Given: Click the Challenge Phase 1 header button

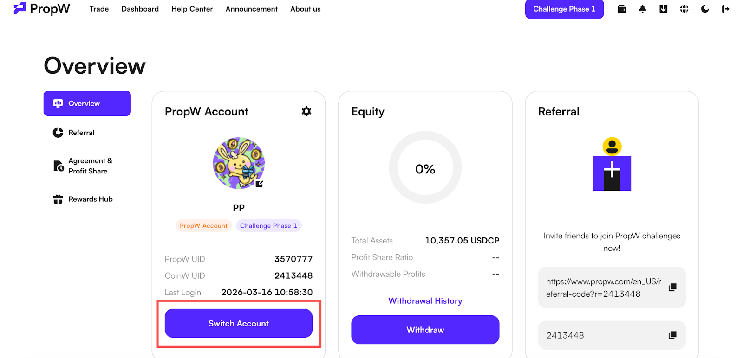Looking at the screenshot, I should (564, 9).
